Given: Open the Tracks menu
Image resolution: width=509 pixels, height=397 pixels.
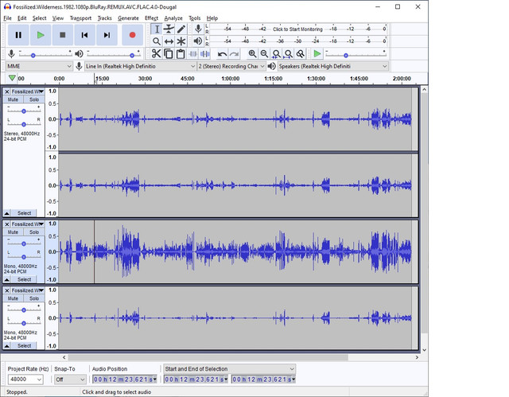Looking at the screenshot, I should click(104, 18).
